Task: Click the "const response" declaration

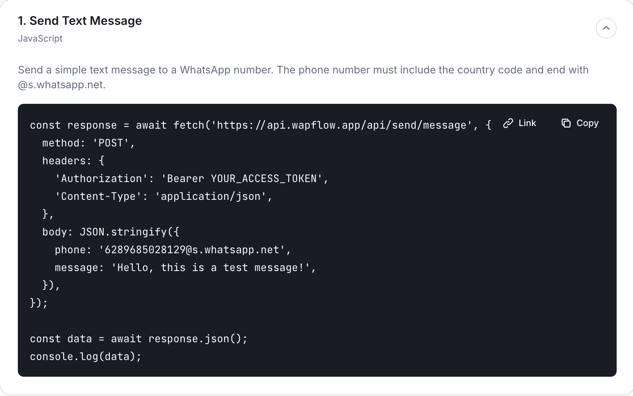Action: pos(73,125)
